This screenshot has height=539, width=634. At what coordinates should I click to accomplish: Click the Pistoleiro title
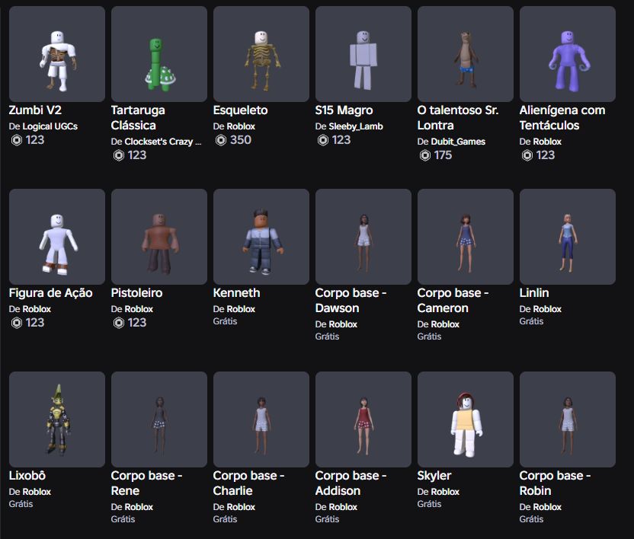pos(136,292)
